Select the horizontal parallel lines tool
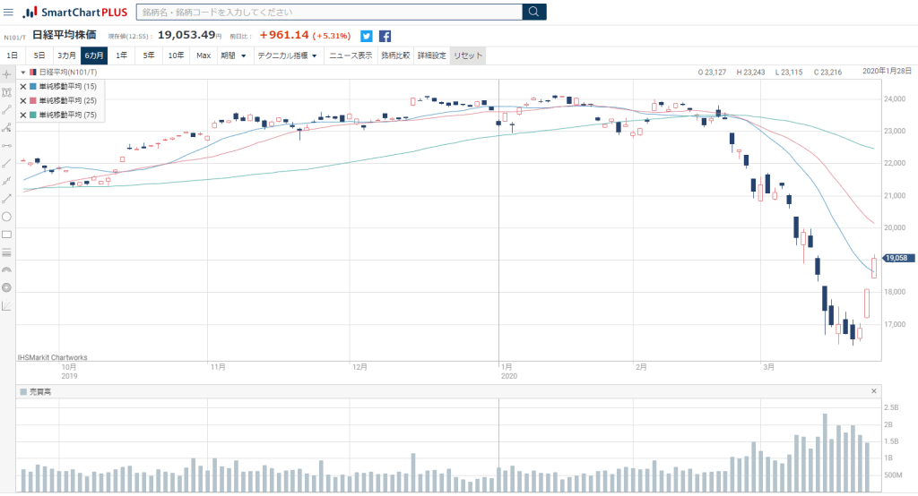This screenshot has width=918, height=496. (x=6, y=252)
